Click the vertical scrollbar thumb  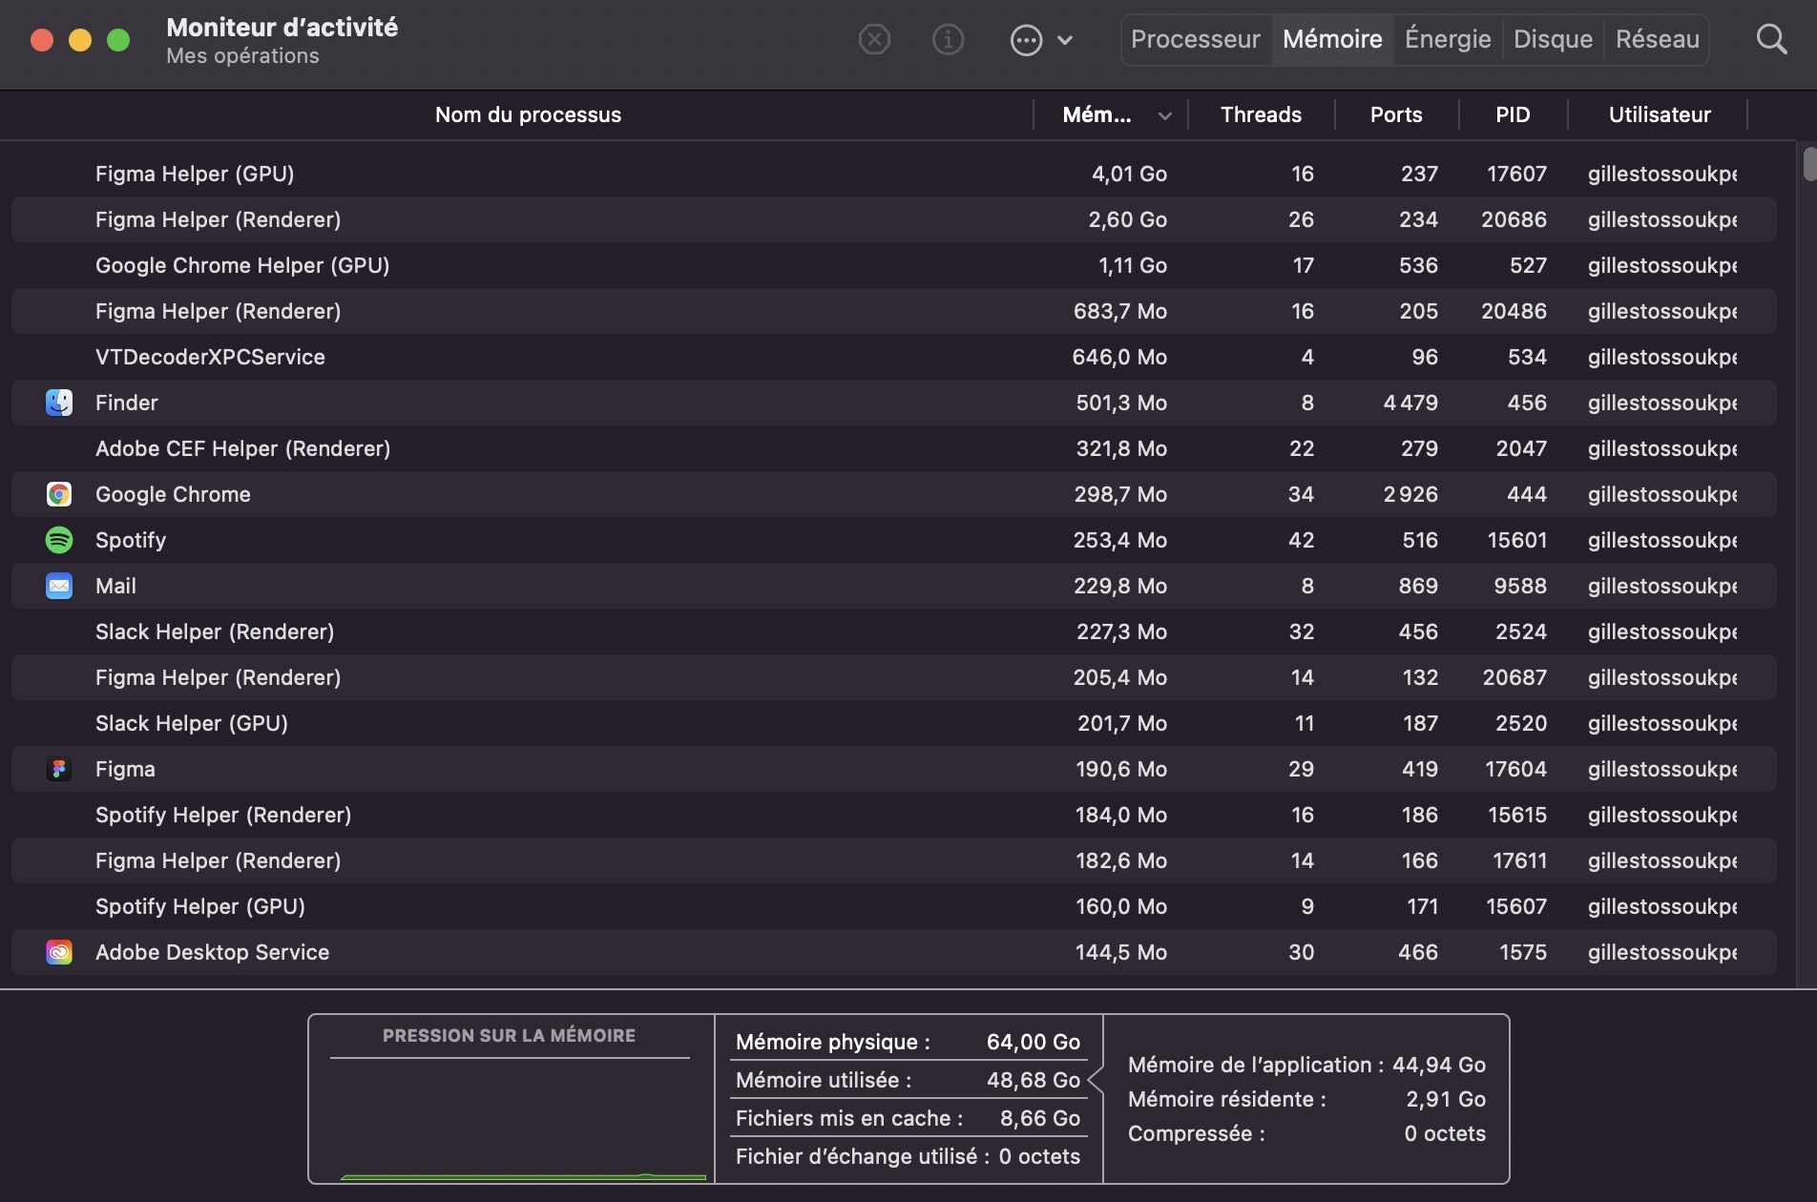1808,164
